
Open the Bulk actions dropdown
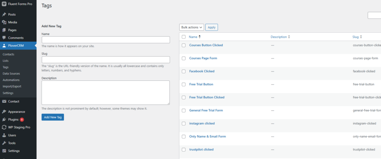click(191, 27)
